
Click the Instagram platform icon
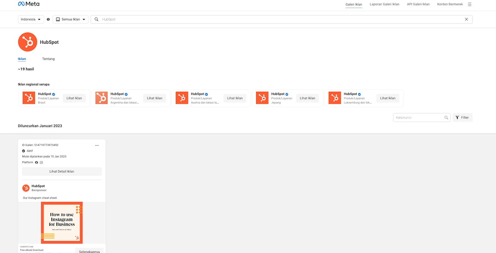click(41, 163)
